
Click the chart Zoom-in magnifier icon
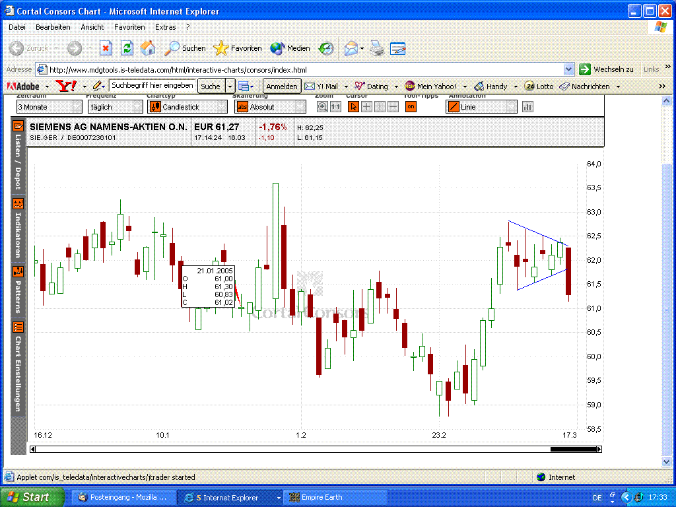point(322,106)
